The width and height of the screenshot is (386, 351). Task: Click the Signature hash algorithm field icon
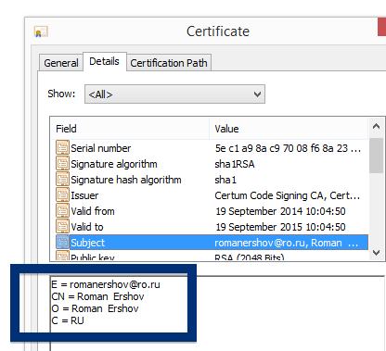coord(62,179)
